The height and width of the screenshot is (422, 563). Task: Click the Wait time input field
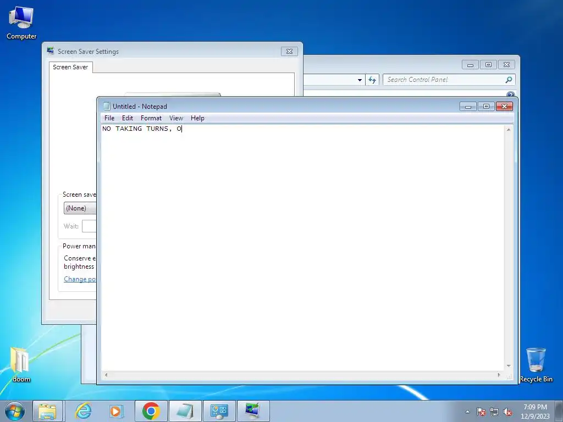click(x=90, y=226)
